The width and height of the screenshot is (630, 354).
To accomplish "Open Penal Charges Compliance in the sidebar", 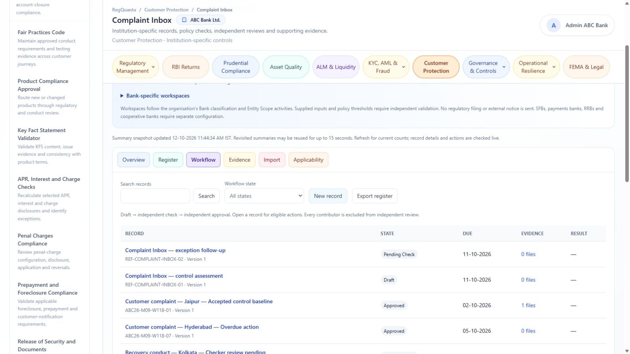I will (35, 240).
